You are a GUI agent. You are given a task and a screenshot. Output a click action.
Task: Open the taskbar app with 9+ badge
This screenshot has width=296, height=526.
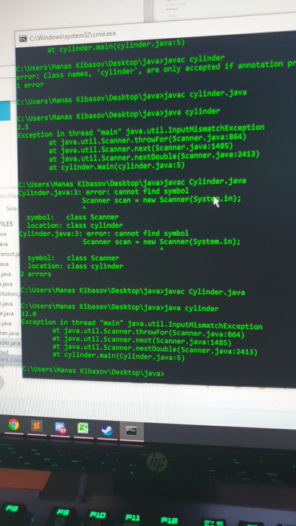click(x=61, y=427)
